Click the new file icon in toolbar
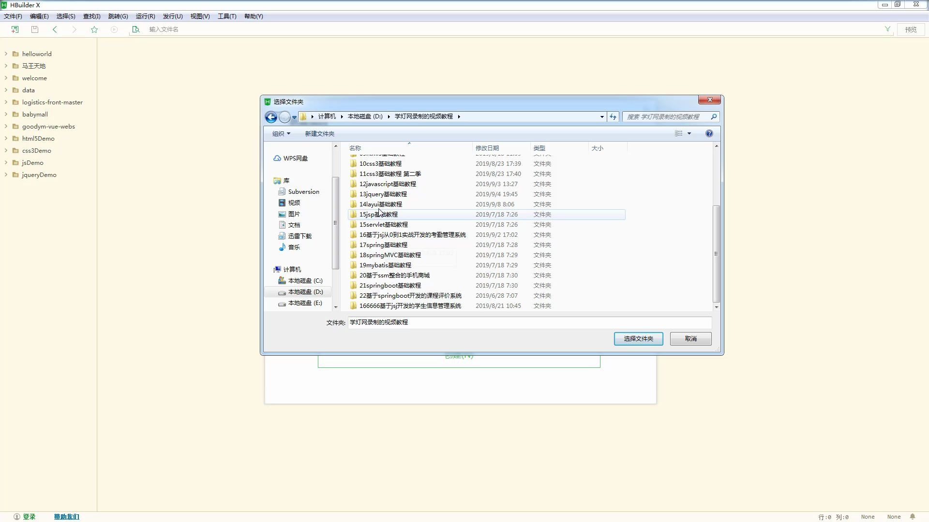Screen dimensions: 929x522 click(x=15, y=29)
